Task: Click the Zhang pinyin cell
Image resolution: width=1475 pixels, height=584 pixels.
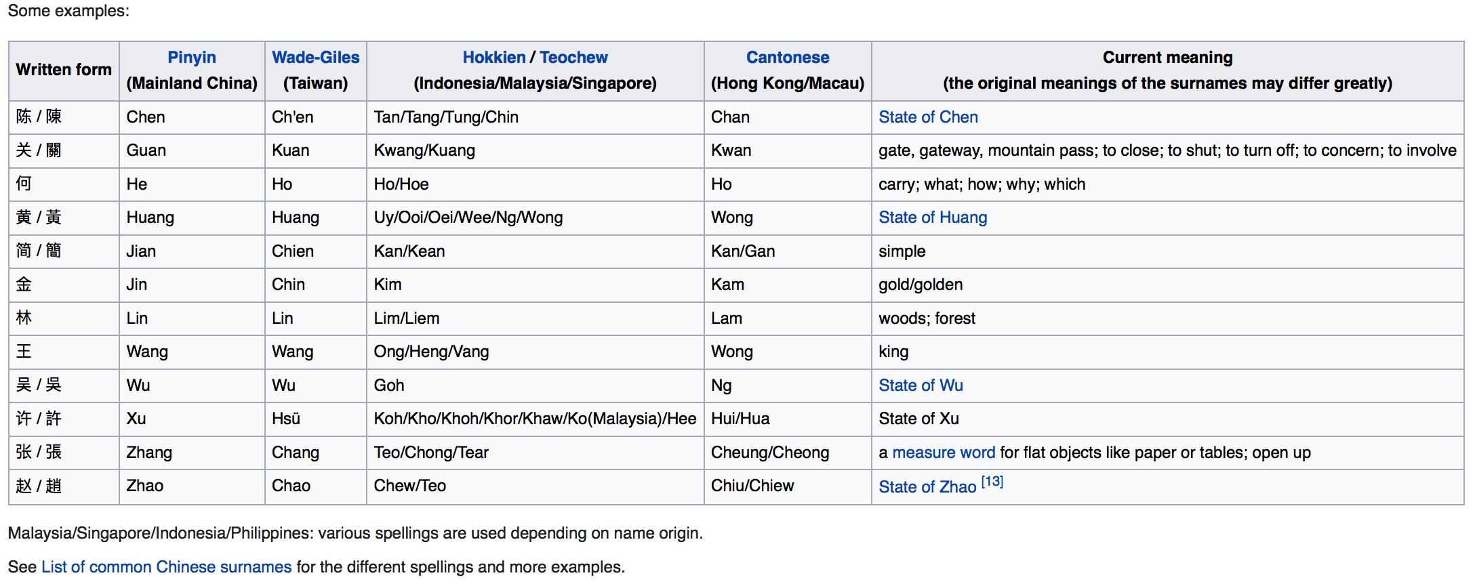Action: point(149,453)
